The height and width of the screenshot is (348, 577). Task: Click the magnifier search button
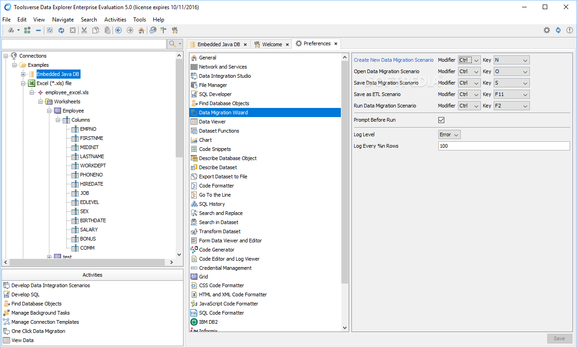tap(173, 44)
